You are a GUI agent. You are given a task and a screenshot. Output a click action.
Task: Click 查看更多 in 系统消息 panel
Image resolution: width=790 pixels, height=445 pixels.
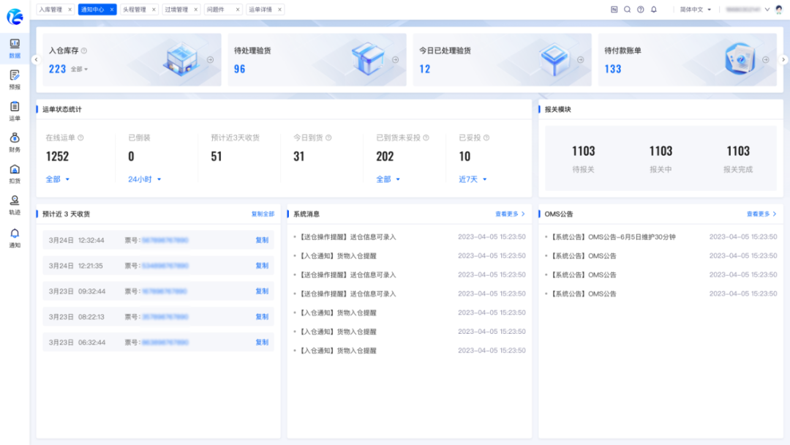coord(510,214)
